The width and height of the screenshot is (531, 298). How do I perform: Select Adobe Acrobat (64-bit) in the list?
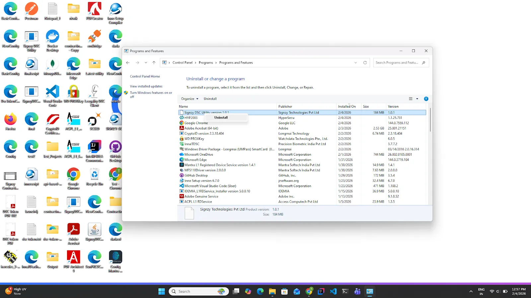(x=302, y=128)
